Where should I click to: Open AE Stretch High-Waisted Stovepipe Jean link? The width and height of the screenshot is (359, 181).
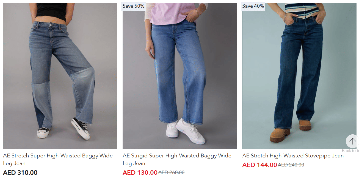pos(293,156)
